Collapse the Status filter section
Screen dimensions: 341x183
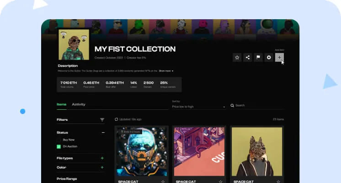103,133
